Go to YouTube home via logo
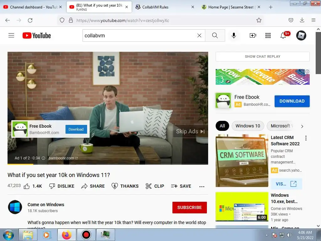Screen dimensions: 321x241 click(x=37, y=35)
